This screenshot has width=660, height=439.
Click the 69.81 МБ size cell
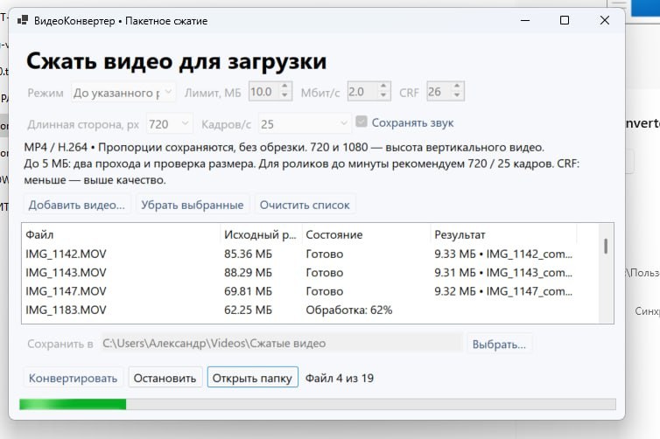[x=248, y=291]
